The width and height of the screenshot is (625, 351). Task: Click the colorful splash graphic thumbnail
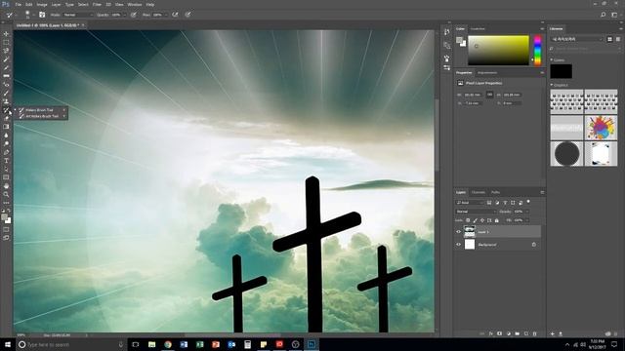click(x=601, y=128)
